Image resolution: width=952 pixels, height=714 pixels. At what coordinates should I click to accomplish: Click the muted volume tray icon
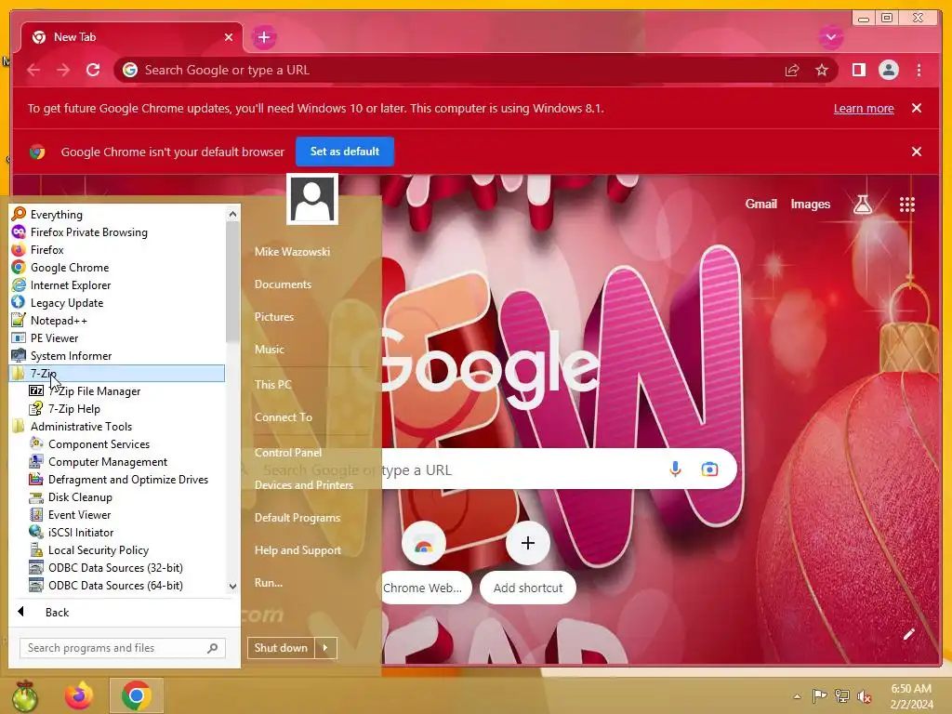864,696
